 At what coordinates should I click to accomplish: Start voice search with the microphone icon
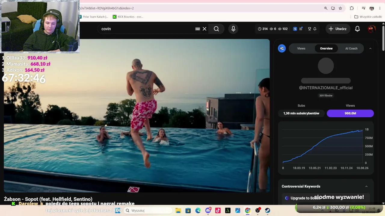coord(233,29)
